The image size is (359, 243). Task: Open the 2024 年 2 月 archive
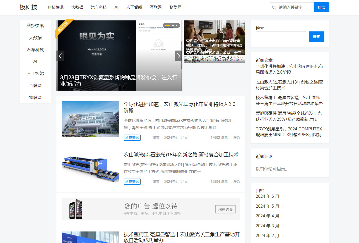[267, 236]
